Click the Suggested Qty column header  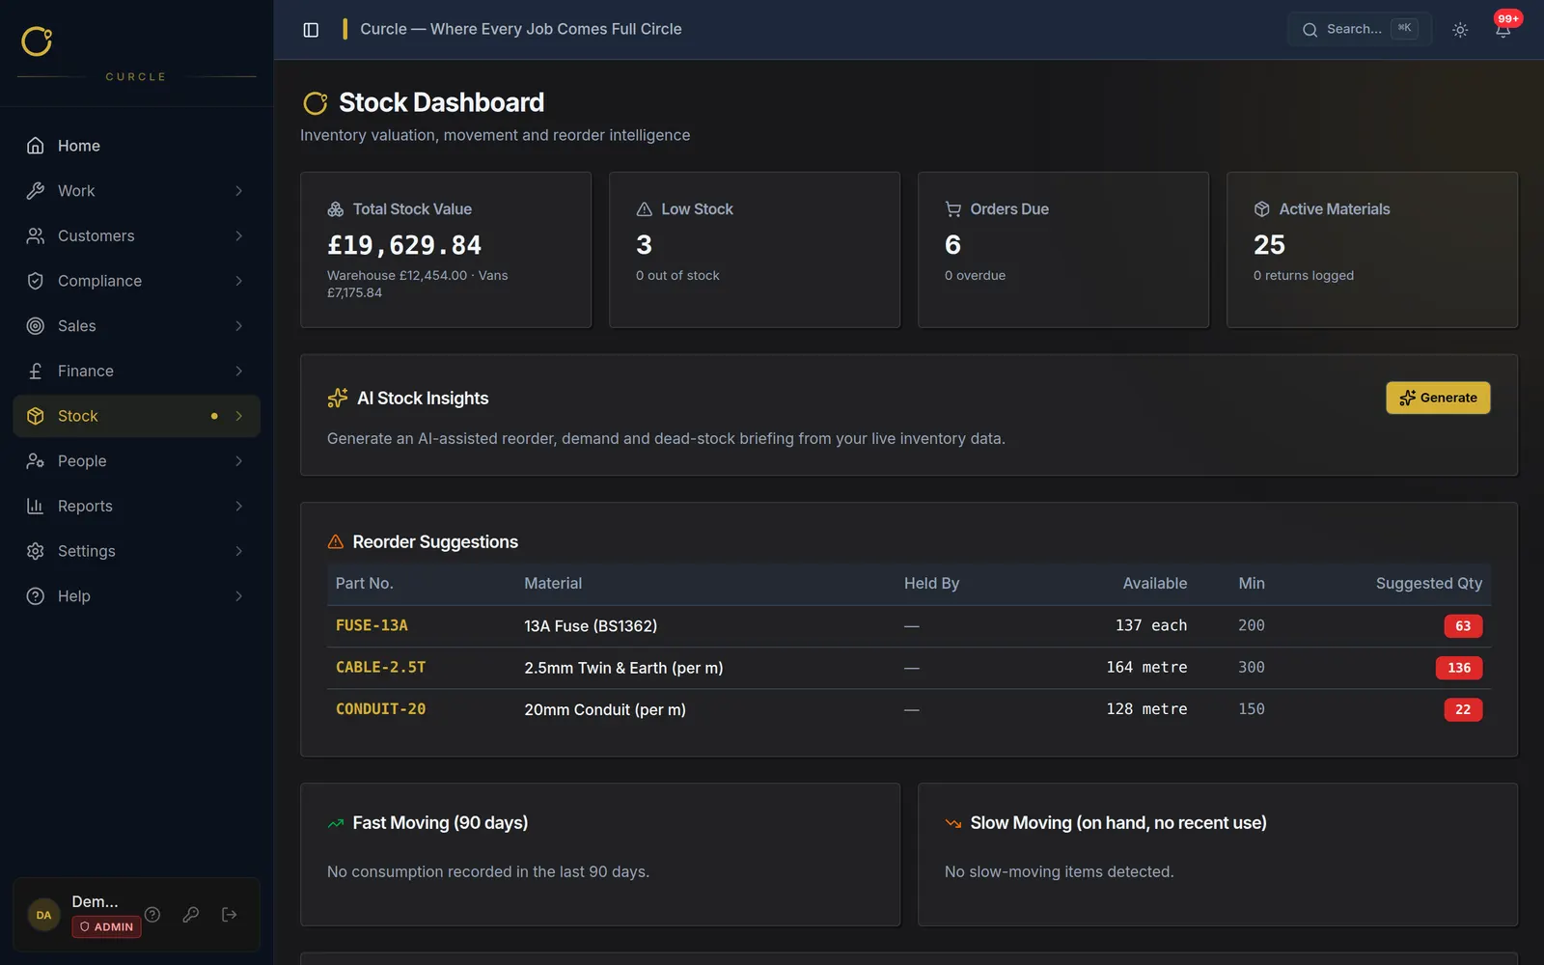click(1428, 583)
